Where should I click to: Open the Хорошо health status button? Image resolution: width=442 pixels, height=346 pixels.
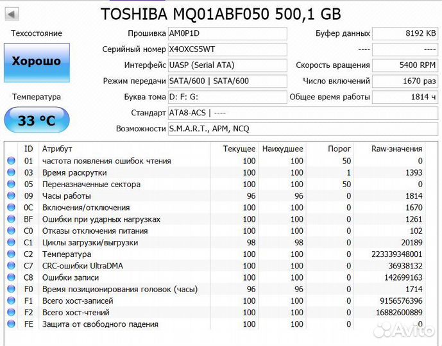tap(37, 63)
